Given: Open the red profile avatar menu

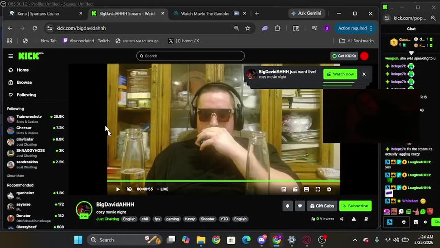Looking at the screenshot, I should 364,56.
